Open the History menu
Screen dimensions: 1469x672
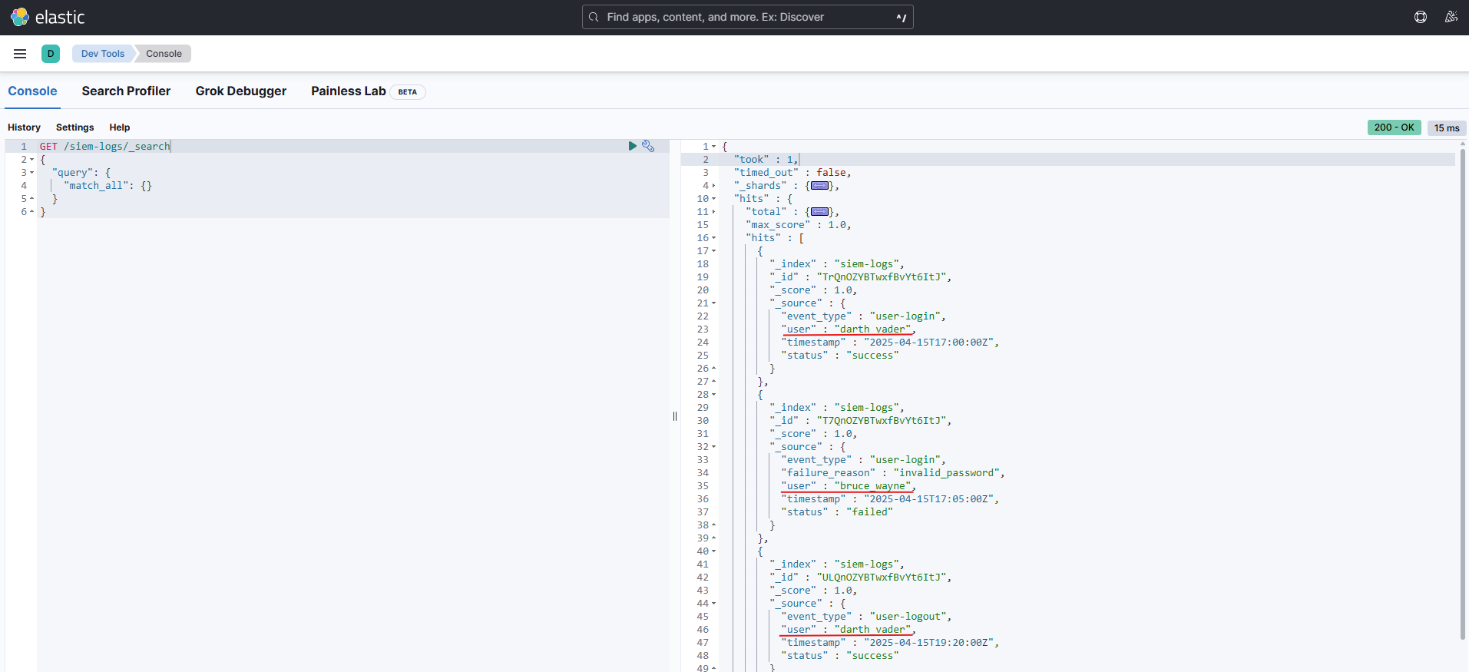click(24, 127)
